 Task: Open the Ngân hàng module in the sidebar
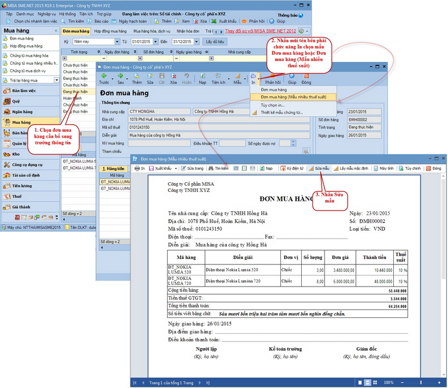pyautogui.click(x=31, y=112)
